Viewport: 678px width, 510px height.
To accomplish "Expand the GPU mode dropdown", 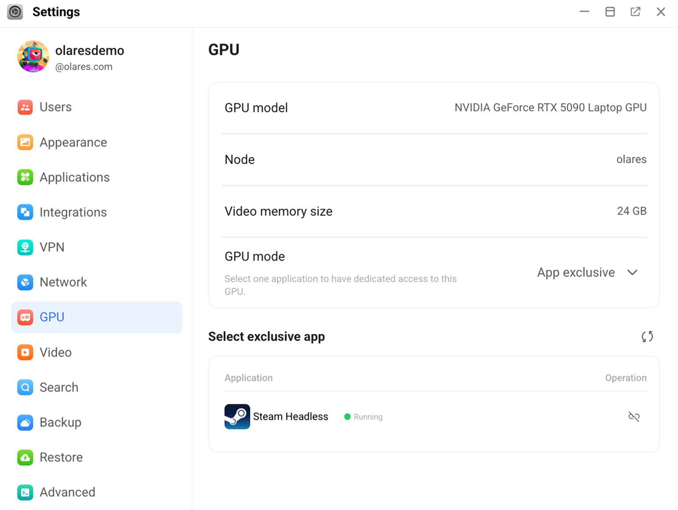I will [632, 272].
